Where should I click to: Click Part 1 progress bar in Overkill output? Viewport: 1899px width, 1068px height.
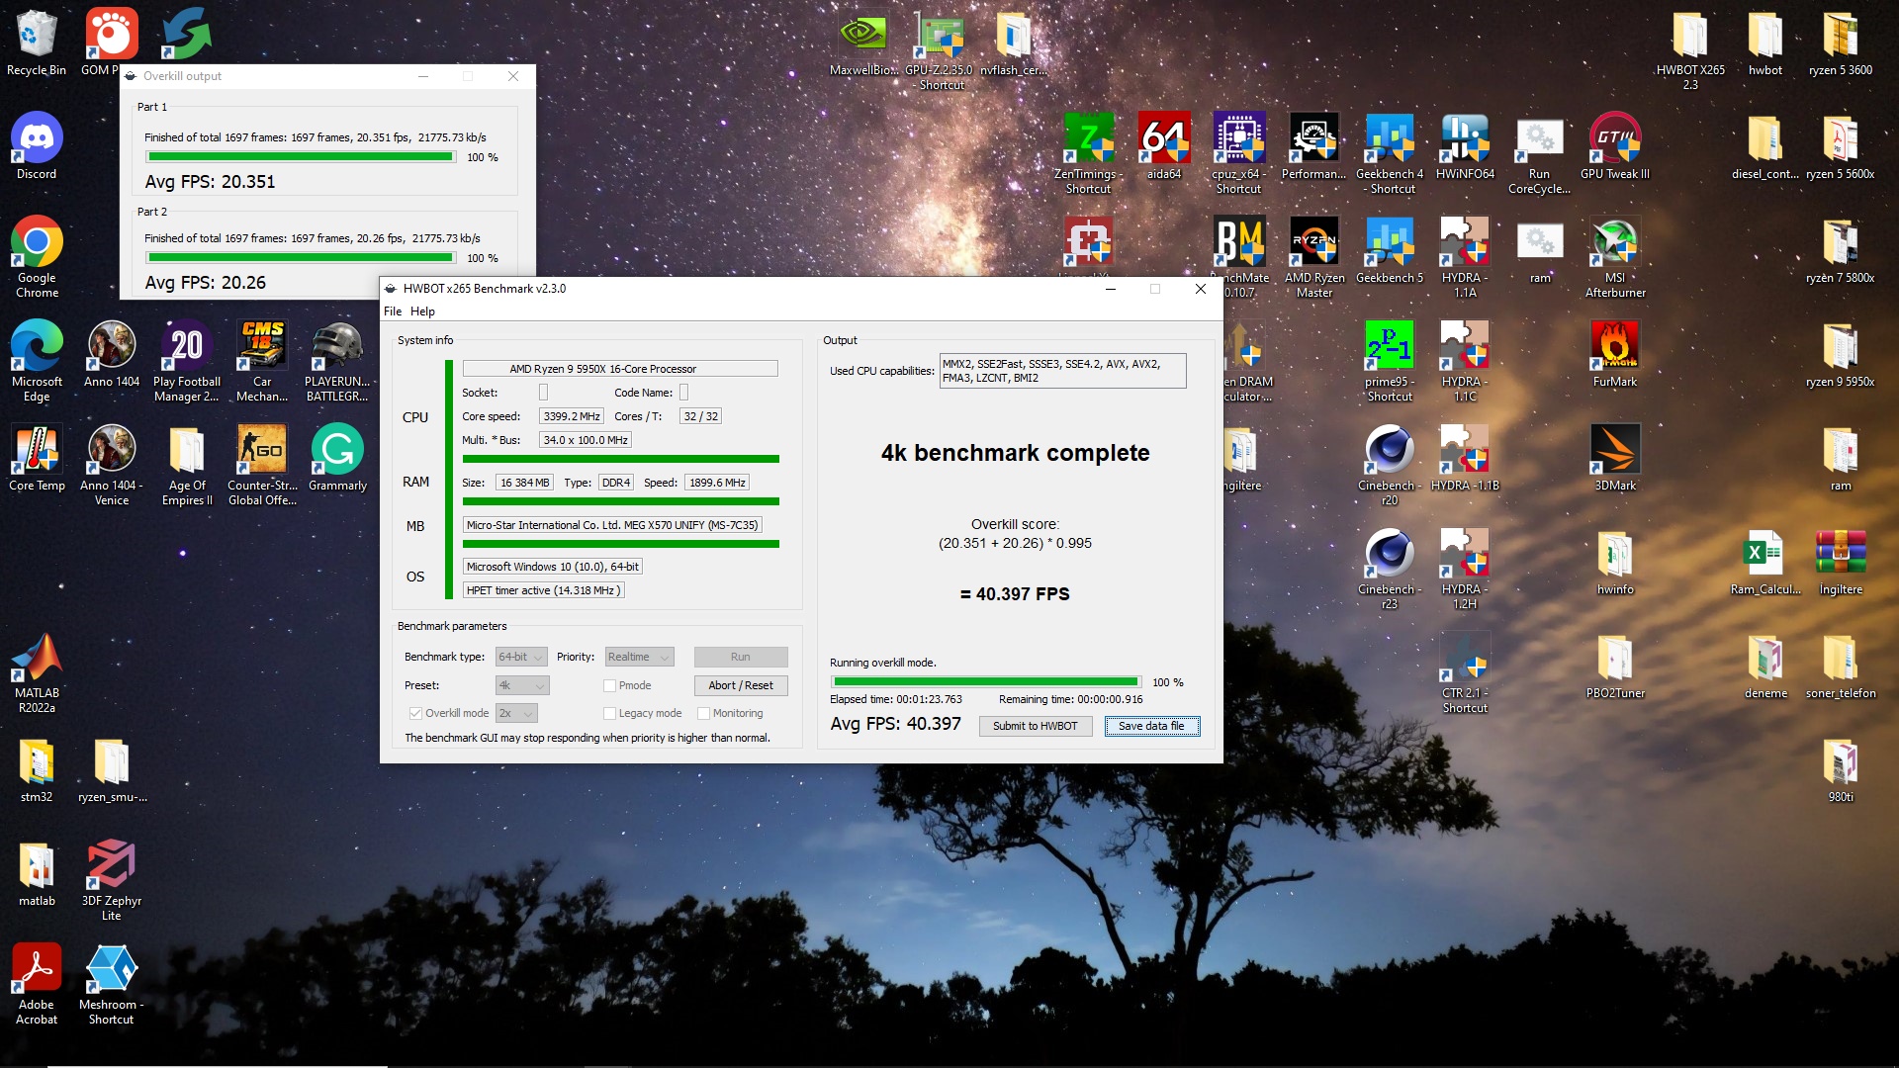(x=300, y=157)
